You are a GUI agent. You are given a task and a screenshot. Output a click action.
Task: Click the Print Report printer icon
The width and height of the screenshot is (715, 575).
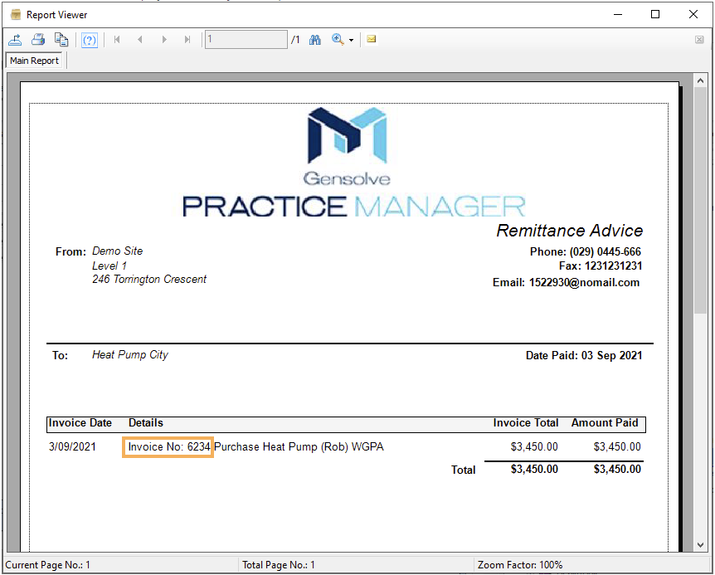point(38,40)
